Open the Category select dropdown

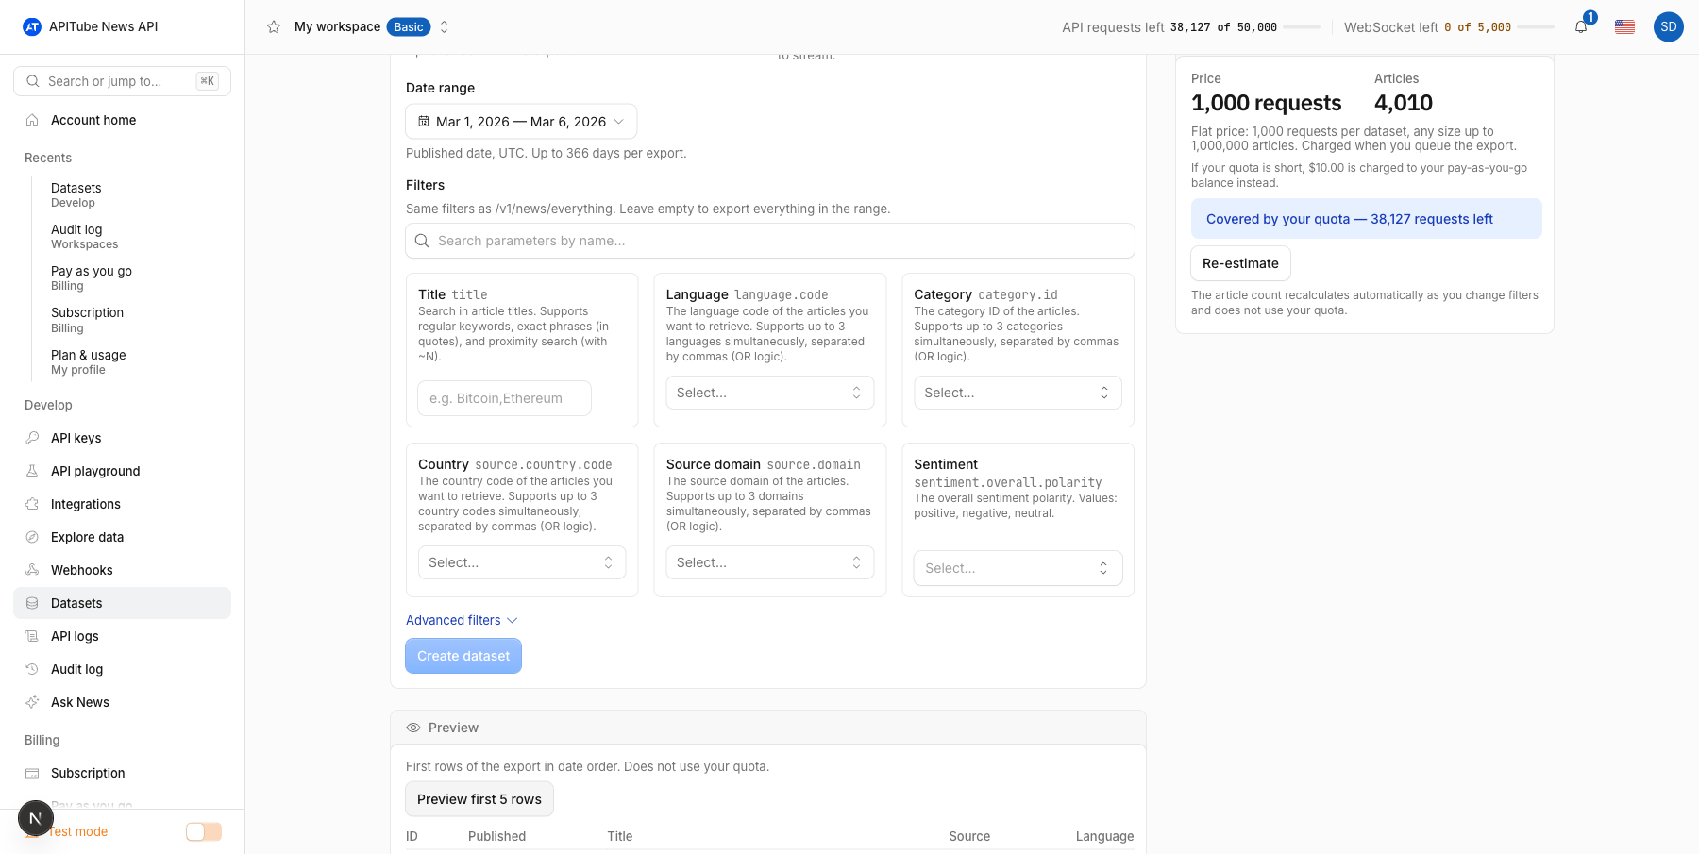(1018, 393)
